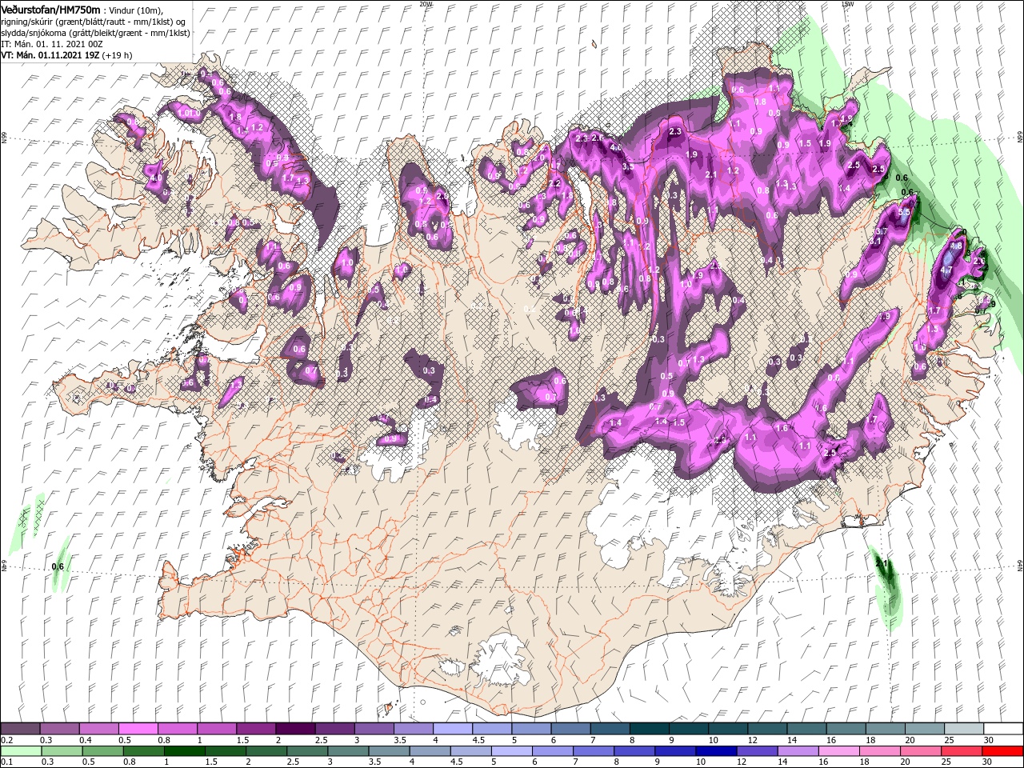
Task: Click the Veðurstofan/HM750m title text
Action: click(51, 9)
